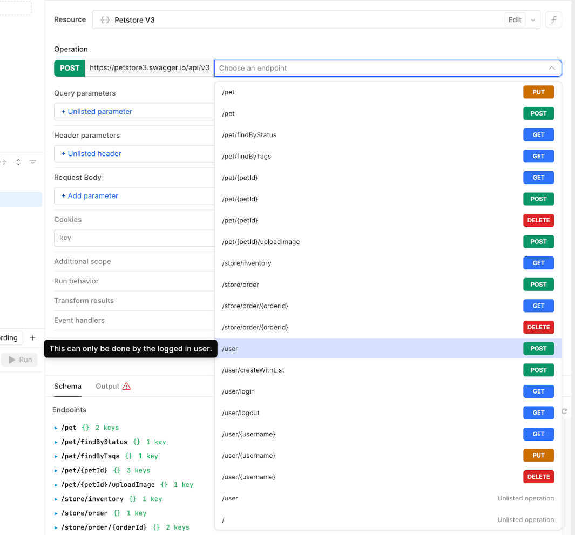Viewport: 575px width, 535px height.
Task: Click the plus icon next to the recording tab
Action: pos(32,338)
